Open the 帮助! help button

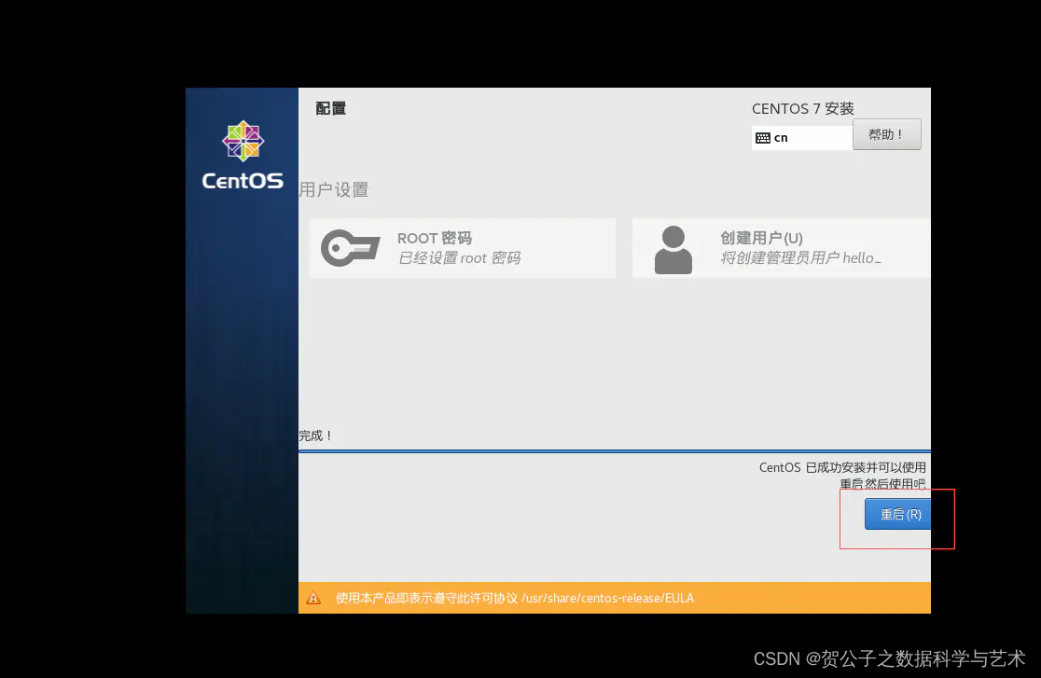pyautogui.click(x=886, y=135)
